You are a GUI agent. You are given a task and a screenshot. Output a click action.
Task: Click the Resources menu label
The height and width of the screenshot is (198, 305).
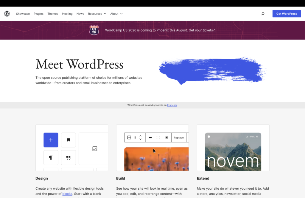[x=95, y=14]
